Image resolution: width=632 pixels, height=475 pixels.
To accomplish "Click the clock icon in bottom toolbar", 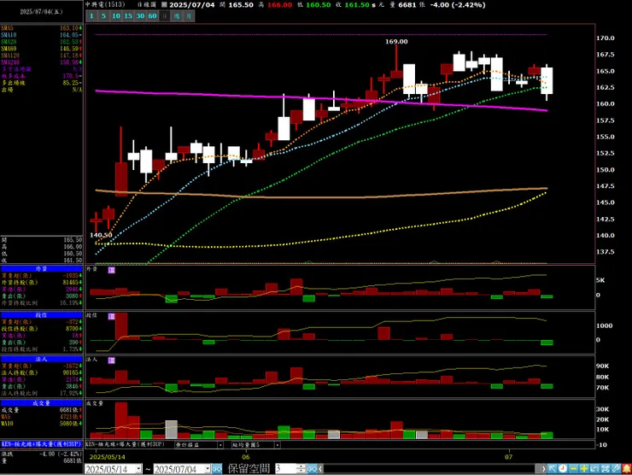I will point(563,468).
